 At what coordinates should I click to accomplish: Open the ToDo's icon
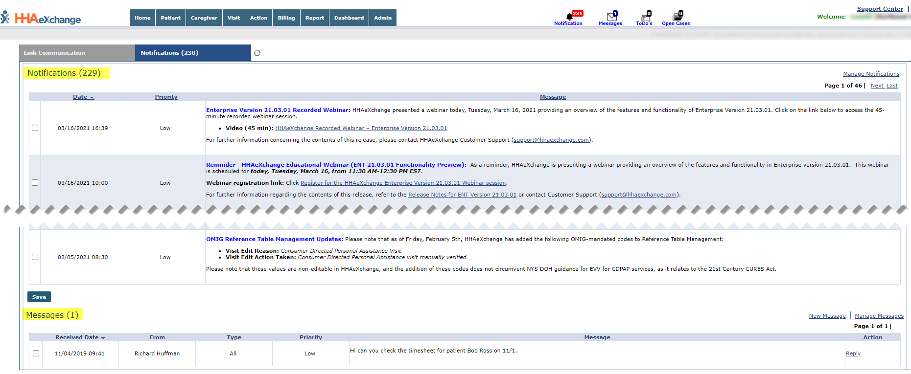[645, 17]
